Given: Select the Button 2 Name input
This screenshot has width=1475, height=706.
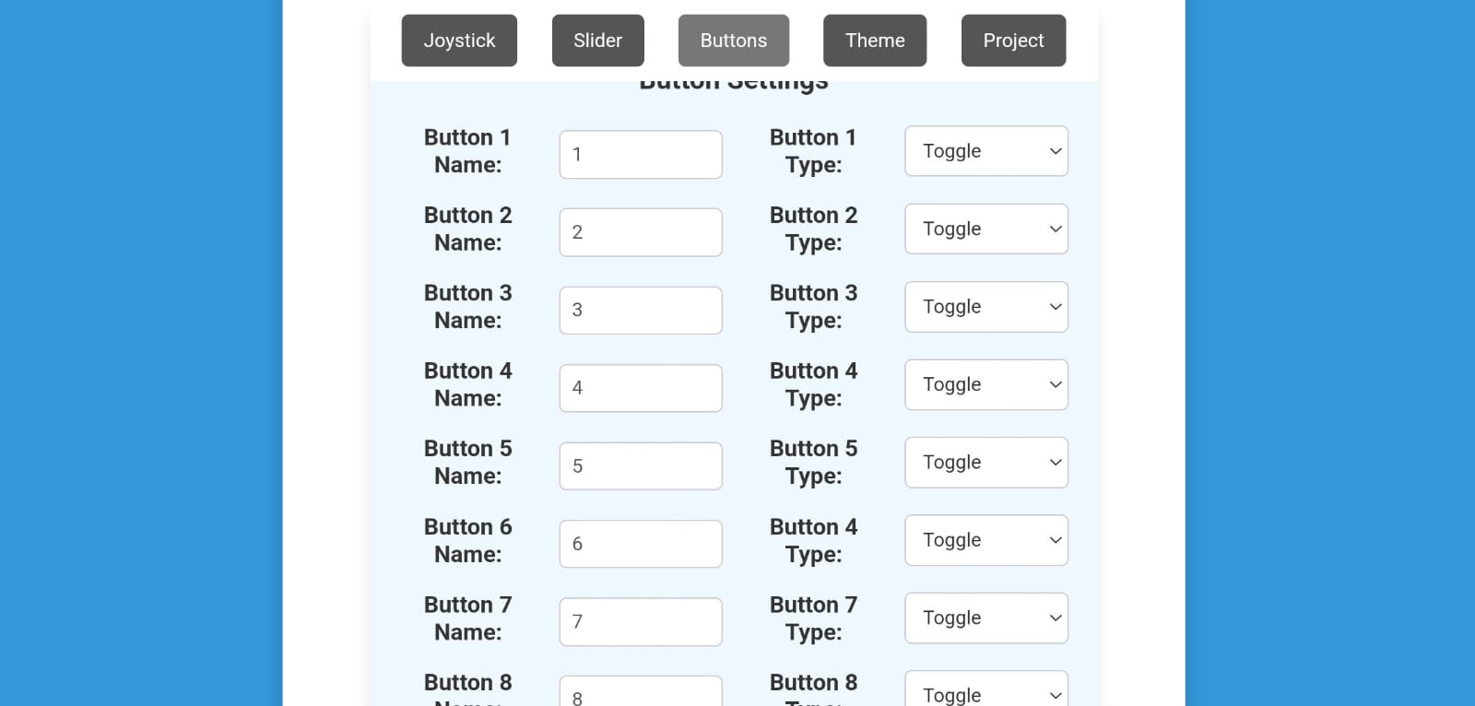Looking at the screenshot, I should pyautogui.click(x=640, y=231).
